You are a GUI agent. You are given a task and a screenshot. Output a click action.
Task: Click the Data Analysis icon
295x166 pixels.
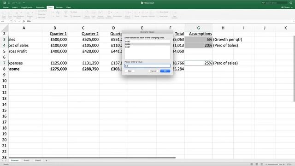point(175,14)
